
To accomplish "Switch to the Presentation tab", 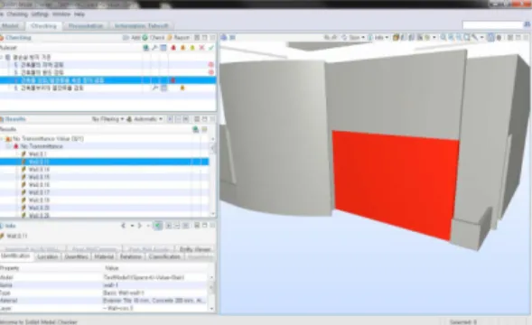I will pos(86,26).
